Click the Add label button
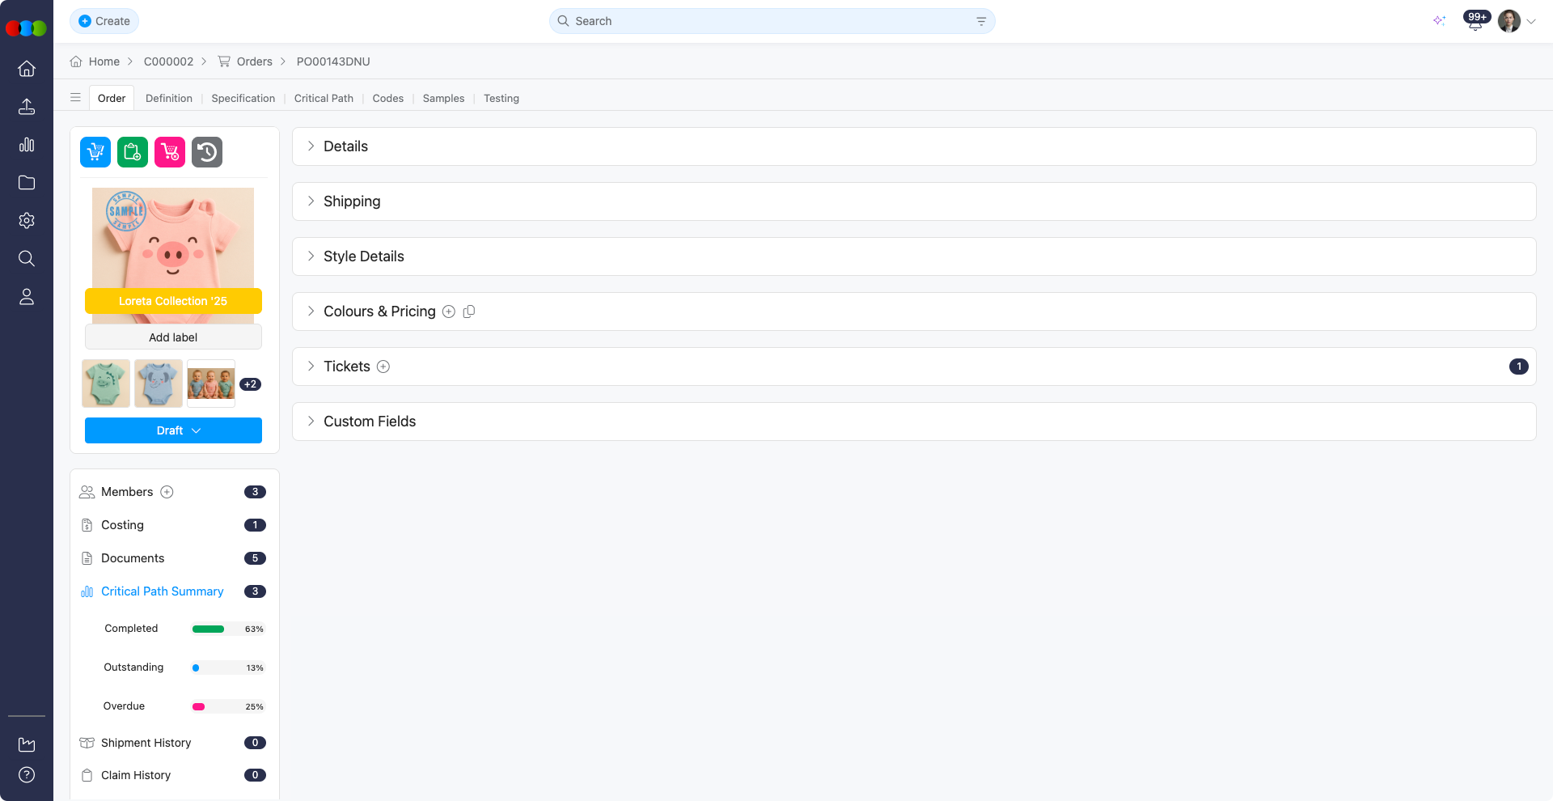Image resolution: width=1553 pixels, height=801 pixels. pyautogui.click(x=173, y=337)
